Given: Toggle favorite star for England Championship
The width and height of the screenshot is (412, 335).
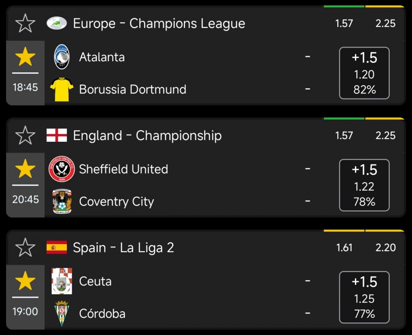Looking at the screenshot, I should [x=25, y=135].
